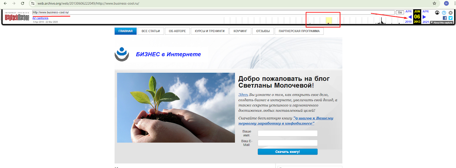Click the blue site logo emblem

(122, 54)
